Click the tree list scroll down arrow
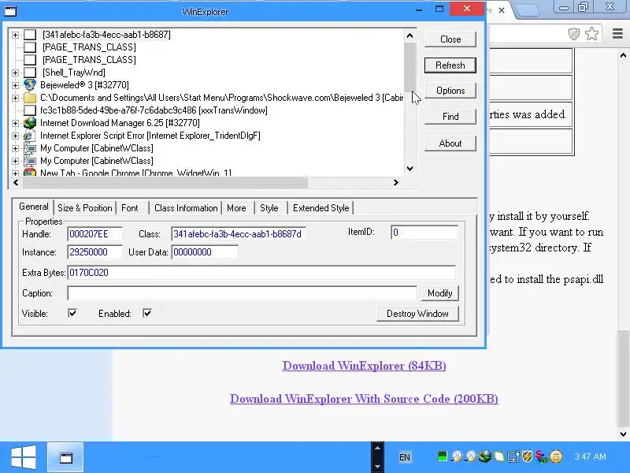630x473 pixels. (409, 169)
